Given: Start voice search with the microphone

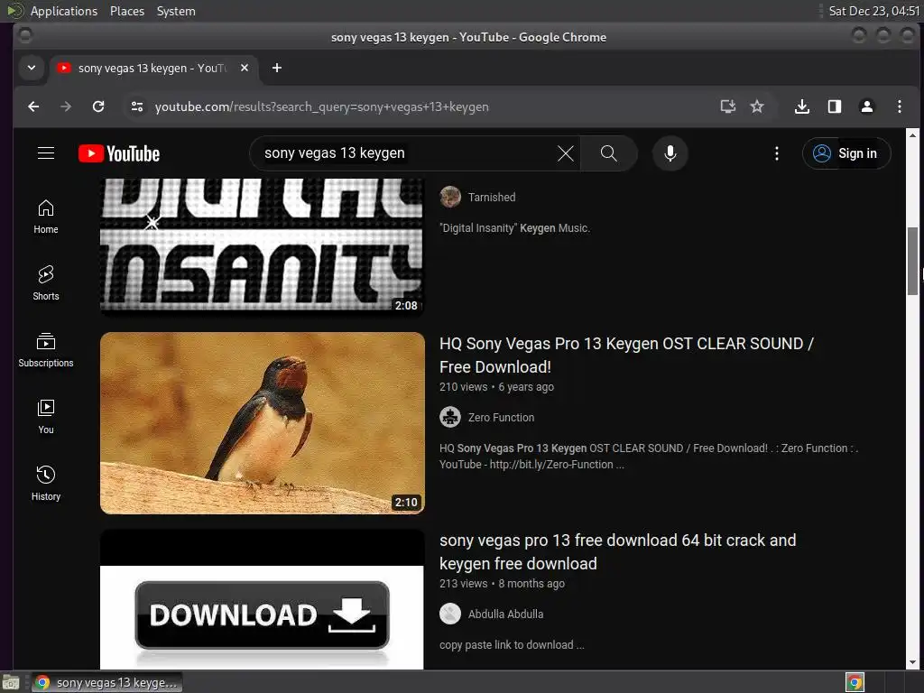Looking at the screenshot, I should point(670,153).
